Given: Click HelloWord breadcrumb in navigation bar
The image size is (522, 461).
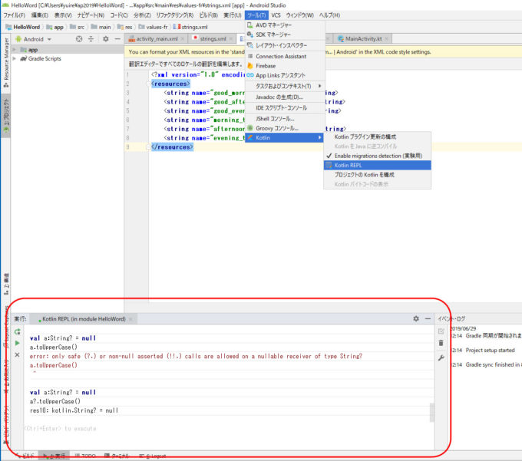Looking at the screenshot, I should [23, 27].
